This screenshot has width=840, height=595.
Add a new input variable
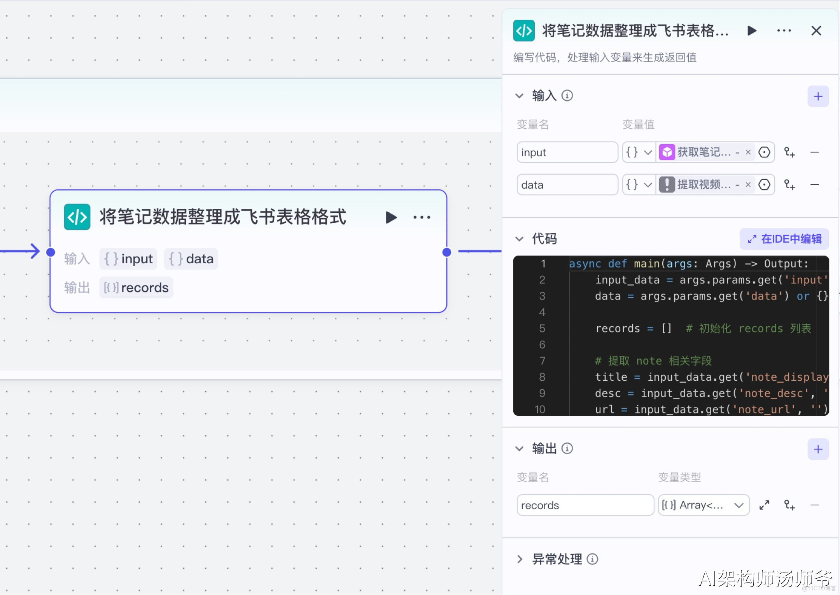(818, 96)
